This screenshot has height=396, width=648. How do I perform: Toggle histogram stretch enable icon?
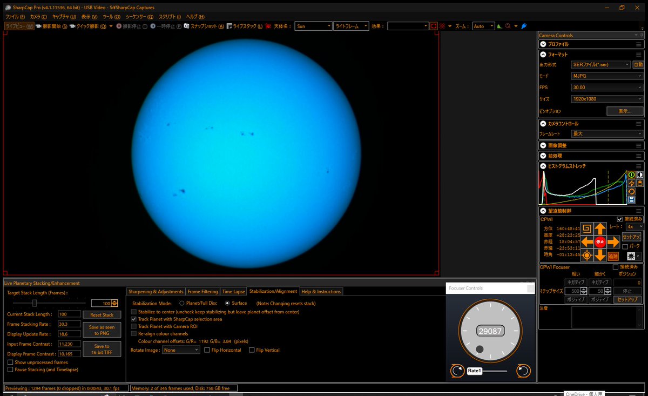[631, 174]
